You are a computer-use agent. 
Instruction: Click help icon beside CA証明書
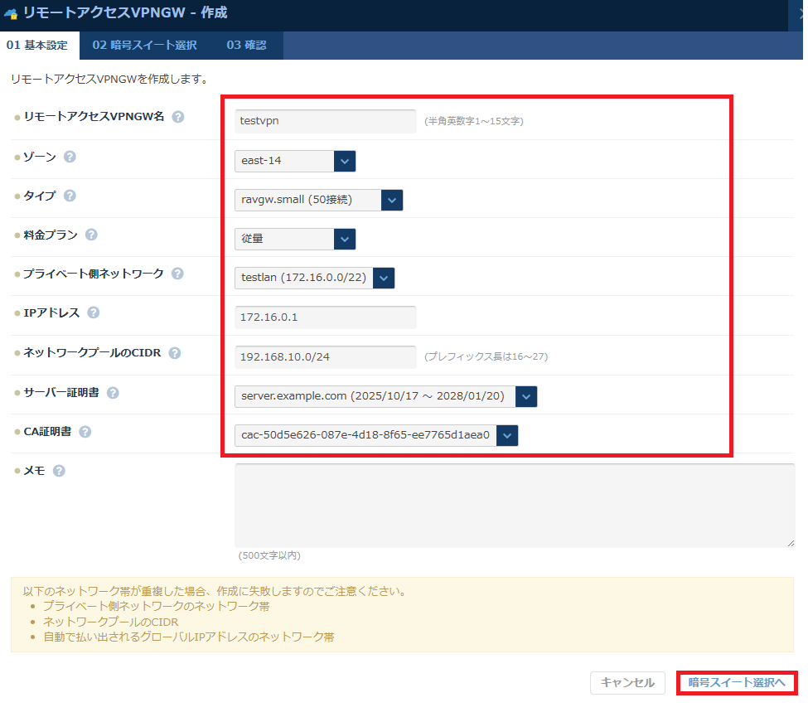[85, 431]
